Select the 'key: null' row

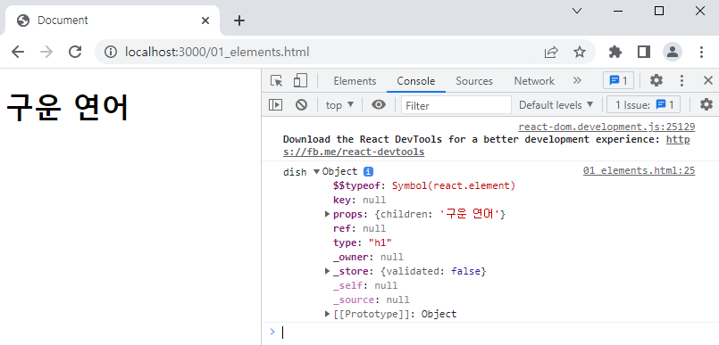359,200
